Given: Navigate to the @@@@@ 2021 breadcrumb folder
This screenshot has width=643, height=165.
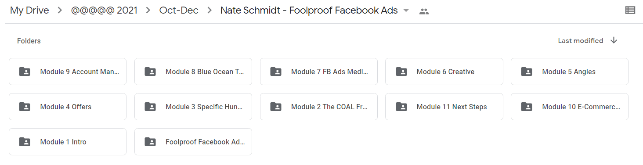Looking at the screenshot, I should pyautogui.click(x=104, y=11).
